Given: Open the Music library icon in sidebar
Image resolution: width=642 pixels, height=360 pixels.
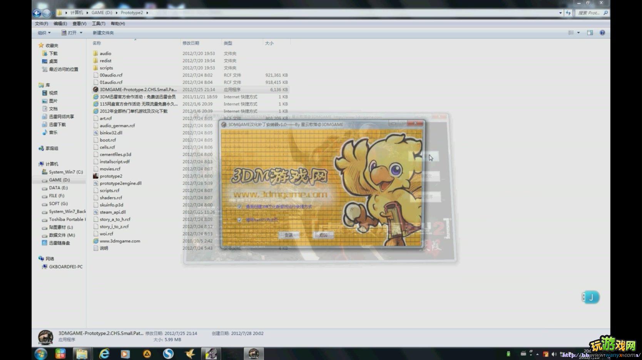Looking at the screenshot, I should click(45, 132).
